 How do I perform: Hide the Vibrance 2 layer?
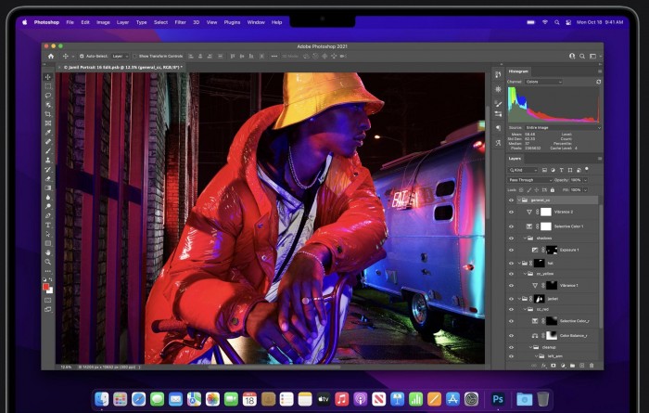[511, 212]
